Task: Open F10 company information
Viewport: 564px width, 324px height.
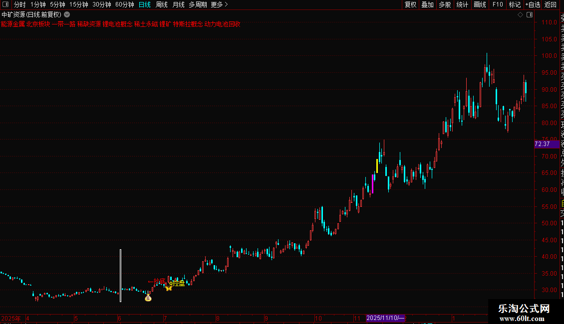Action: pyautogui.click(x=498, y=4)
